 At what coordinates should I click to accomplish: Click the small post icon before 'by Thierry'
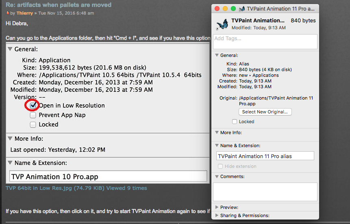[8, 13]
